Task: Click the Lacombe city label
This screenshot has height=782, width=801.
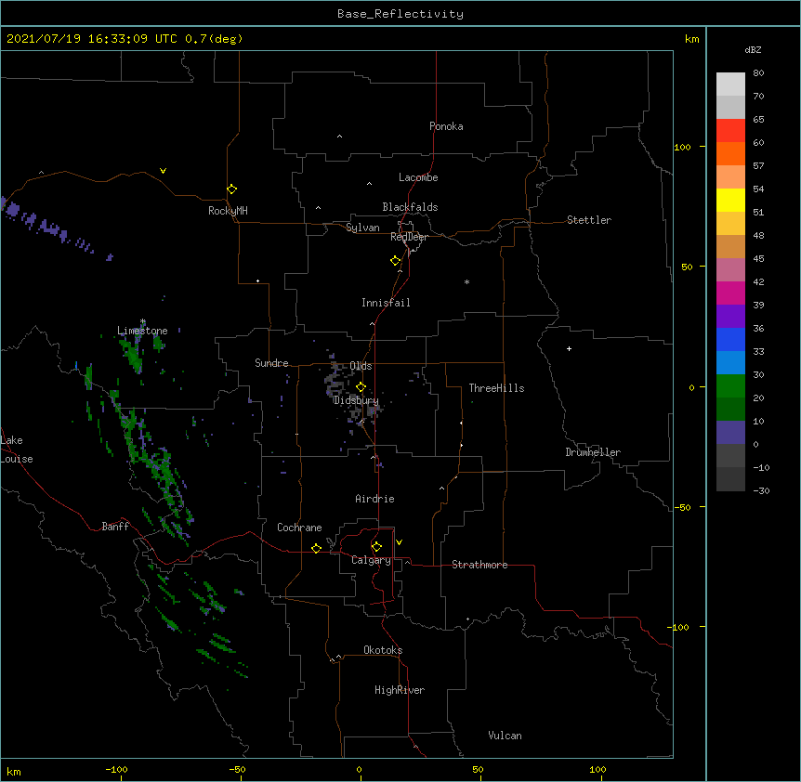Action: pos(418,177)
